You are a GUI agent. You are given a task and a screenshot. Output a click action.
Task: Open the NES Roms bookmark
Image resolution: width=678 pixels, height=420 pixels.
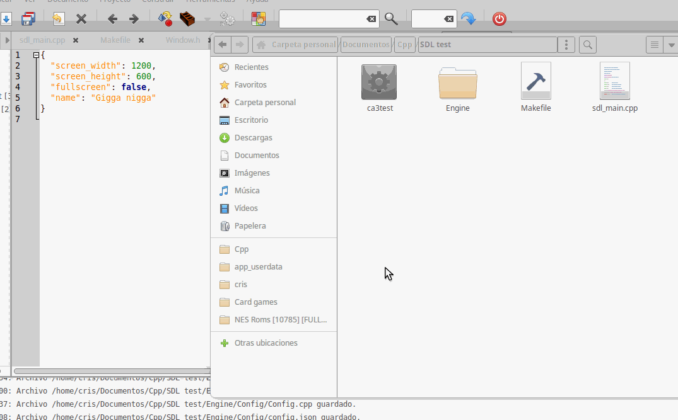pos(274,321)
